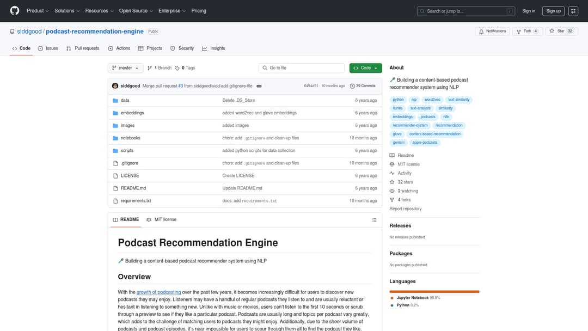The height and width of the screenshot is (331, 588).
Task: Open the MIT license link in About
Action: (x=405, y=164)
